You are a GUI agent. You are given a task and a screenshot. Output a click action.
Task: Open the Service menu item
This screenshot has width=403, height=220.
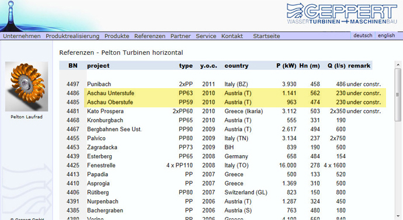pyautogui.click(x=206, y=36)
